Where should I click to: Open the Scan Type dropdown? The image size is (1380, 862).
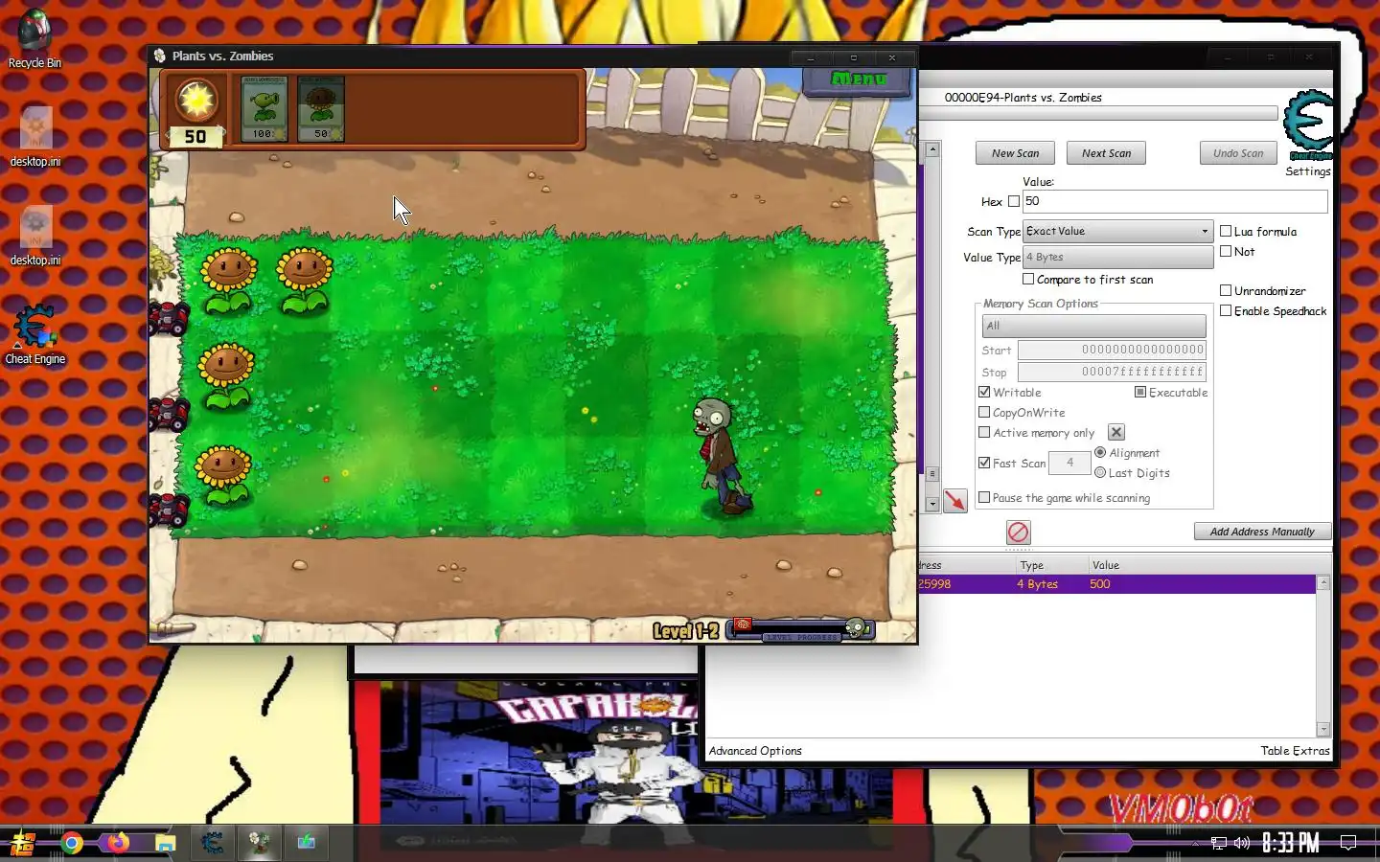1117,231
